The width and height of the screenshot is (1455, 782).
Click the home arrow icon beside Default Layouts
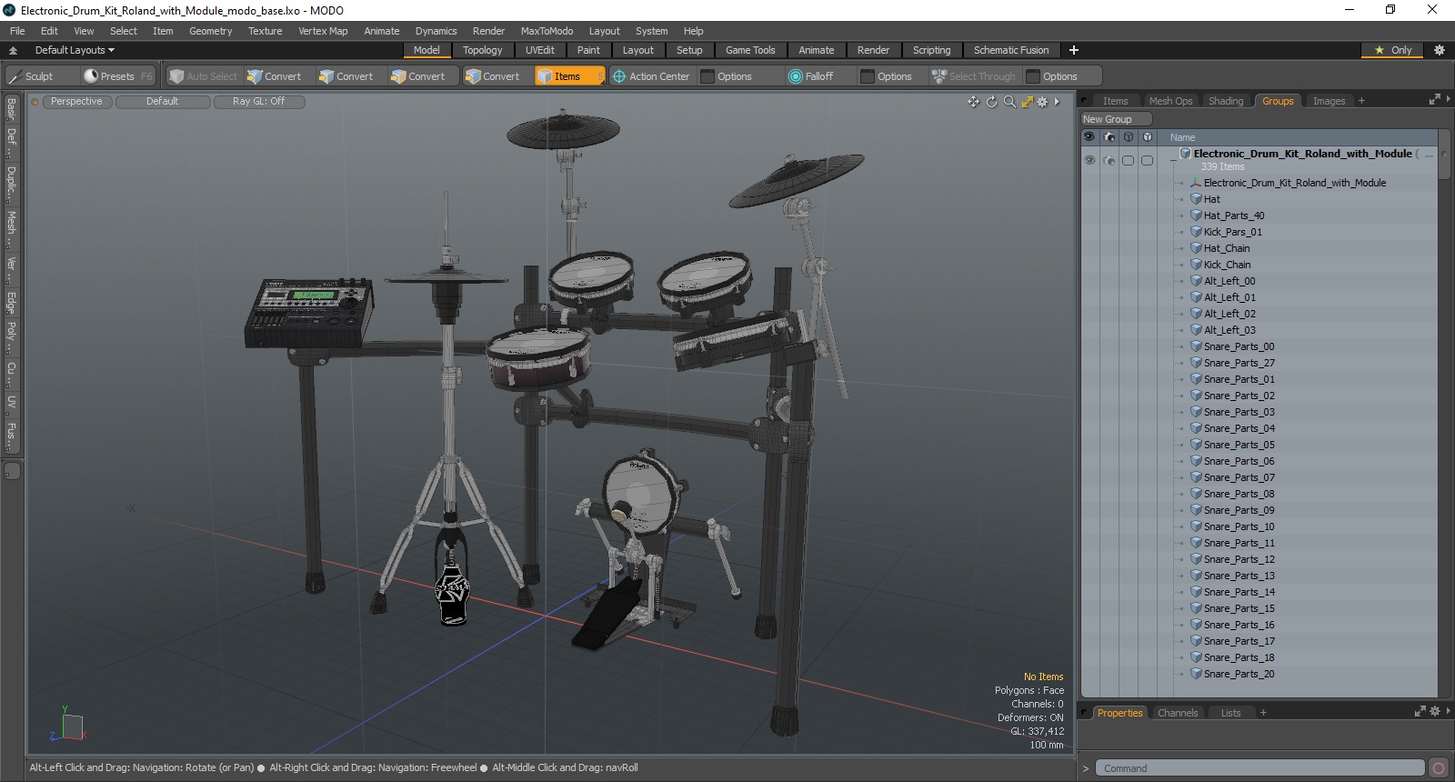pos(13,50)
